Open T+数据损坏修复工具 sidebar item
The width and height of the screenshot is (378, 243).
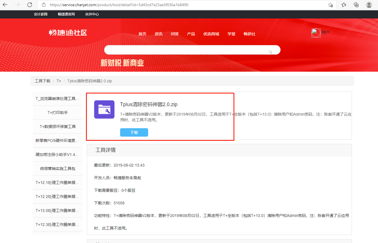point(58,127)
